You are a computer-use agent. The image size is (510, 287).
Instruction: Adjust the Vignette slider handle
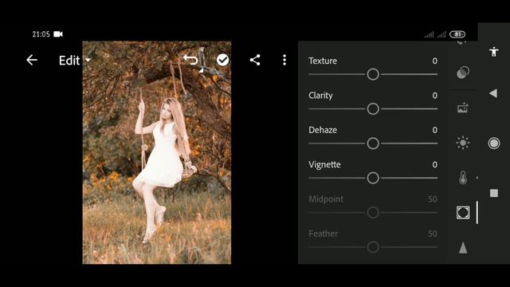pos(373,178)
